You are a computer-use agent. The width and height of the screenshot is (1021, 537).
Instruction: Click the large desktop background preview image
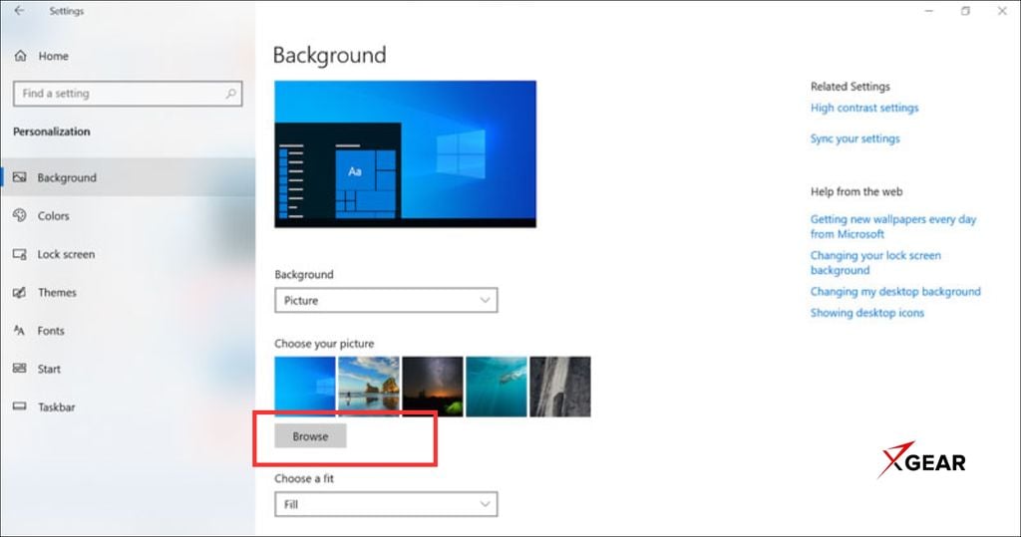click(x=405, y=154)
